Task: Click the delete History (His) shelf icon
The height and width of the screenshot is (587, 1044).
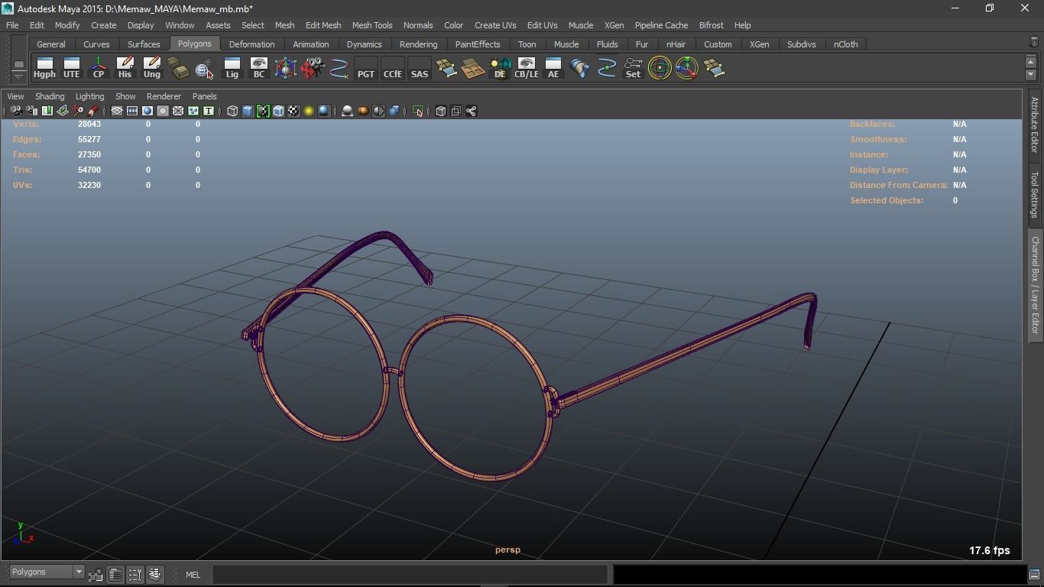Action: click(125, 68)
